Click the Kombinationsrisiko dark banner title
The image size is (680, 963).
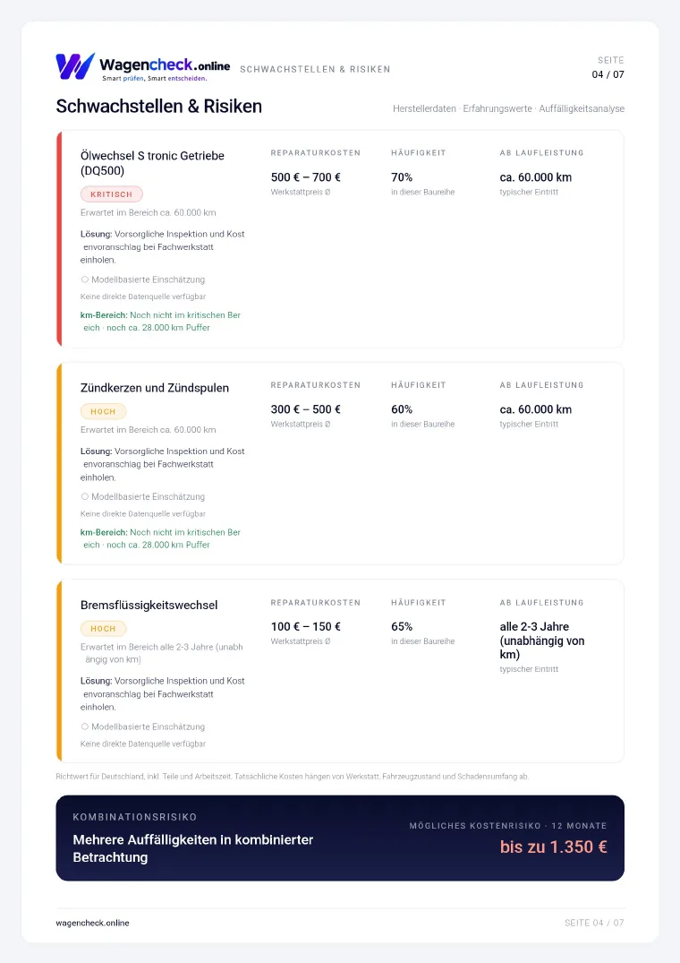[193, 848]
